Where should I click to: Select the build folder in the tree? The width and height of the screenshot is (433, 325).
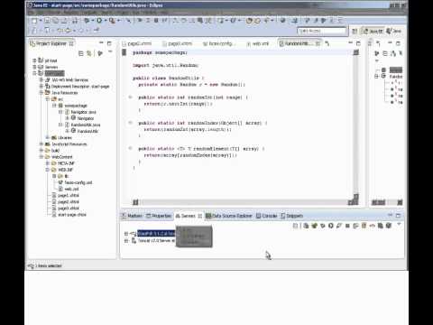pos(52,151)
